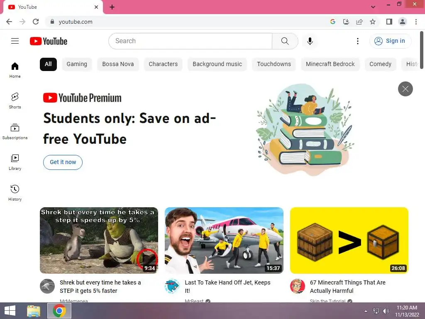Open the volume tray icon

[x=386, y=311]
